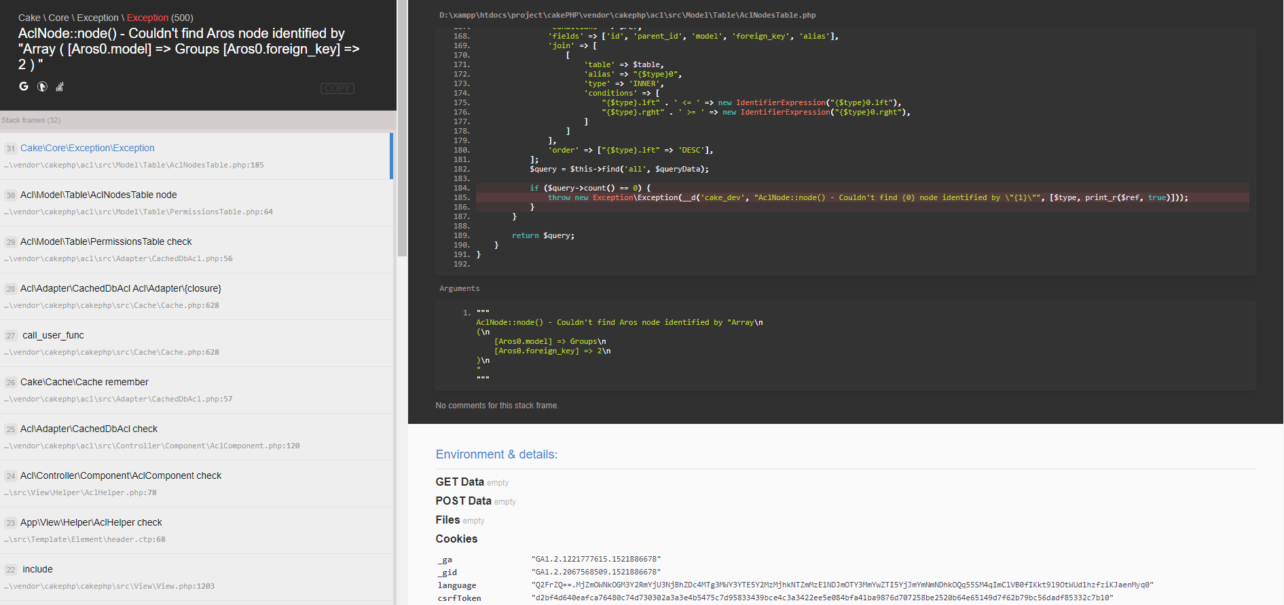Open frame 25 CachedDbAcl check
The height and width of the screenshot is (605, 1284).
click(196, 437)
